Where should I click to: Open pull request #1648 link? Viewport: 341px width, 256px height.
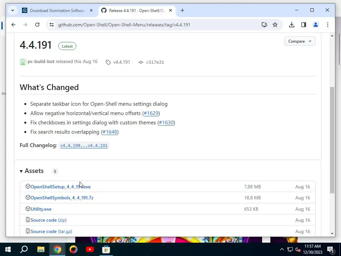(110, 132)
